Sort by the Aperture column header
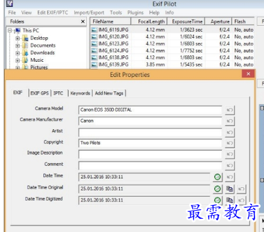Image resolution: width=264 pixels, height=232 pixels. point(218,21)
